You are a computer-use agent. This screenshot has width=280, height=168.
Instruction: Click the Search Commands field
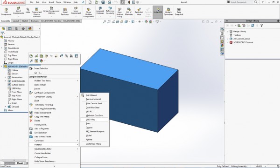coord(241,2)
